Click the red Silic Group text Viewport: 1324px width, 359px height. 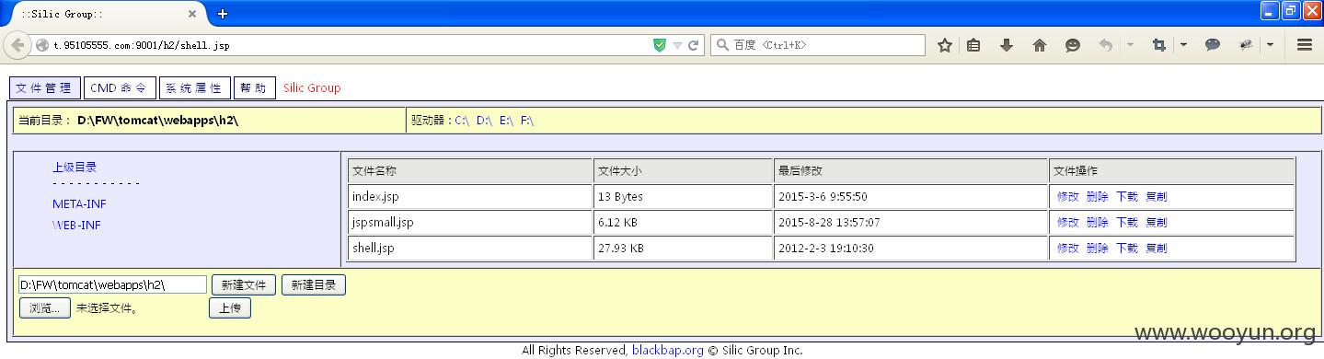(312, 88)
